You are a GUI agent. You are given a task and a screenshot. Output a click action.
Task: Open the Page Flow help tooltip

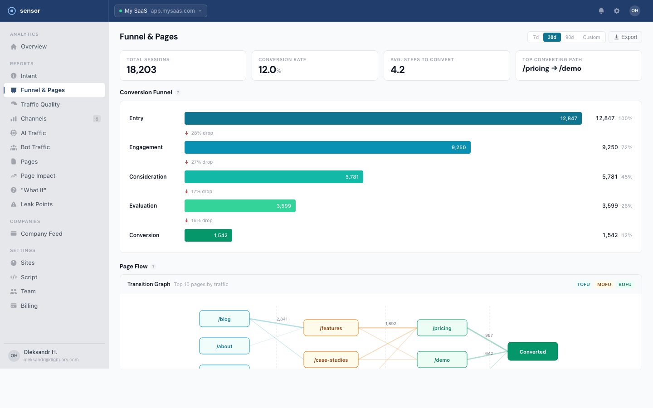[x=153, y=267]
